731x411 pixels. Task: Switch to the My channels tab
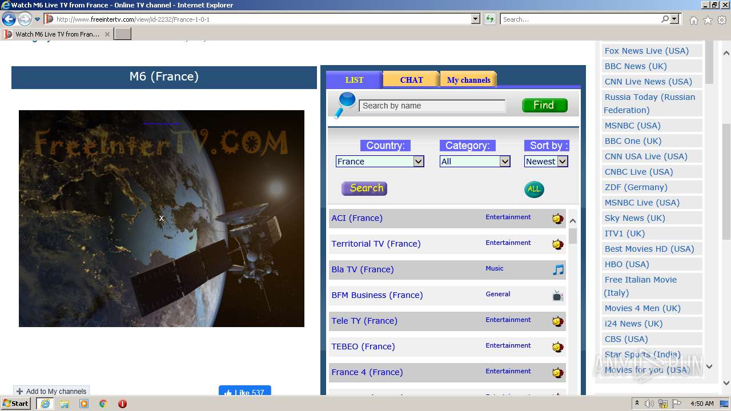tap(468, 80)
